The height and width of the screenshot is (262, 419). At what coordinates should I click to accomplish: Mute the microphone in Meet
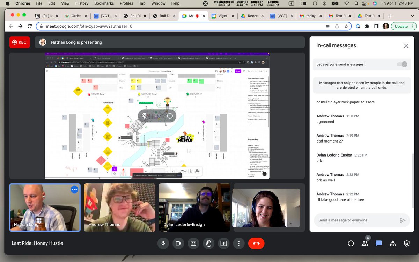163,243
